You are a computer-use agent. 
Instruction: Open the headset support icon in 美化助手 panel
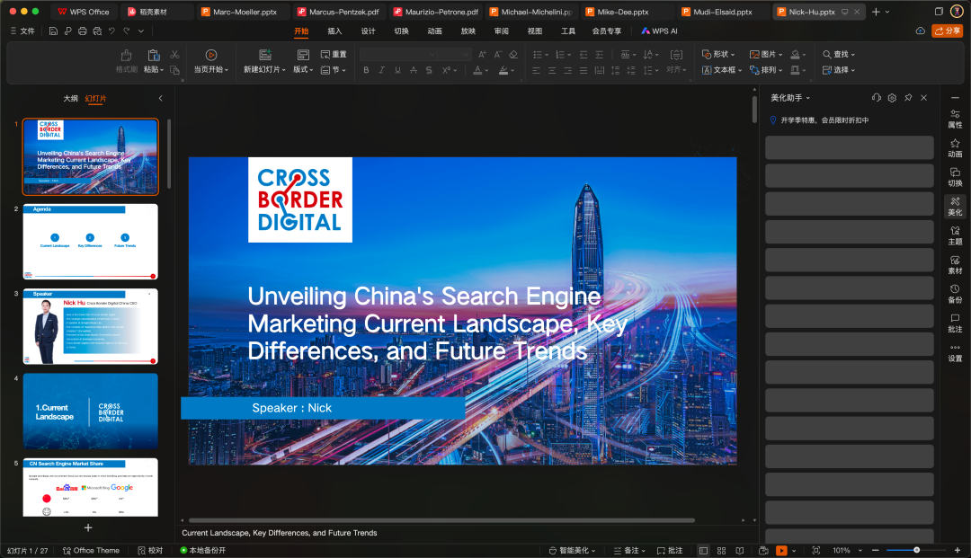pos(876,98)
